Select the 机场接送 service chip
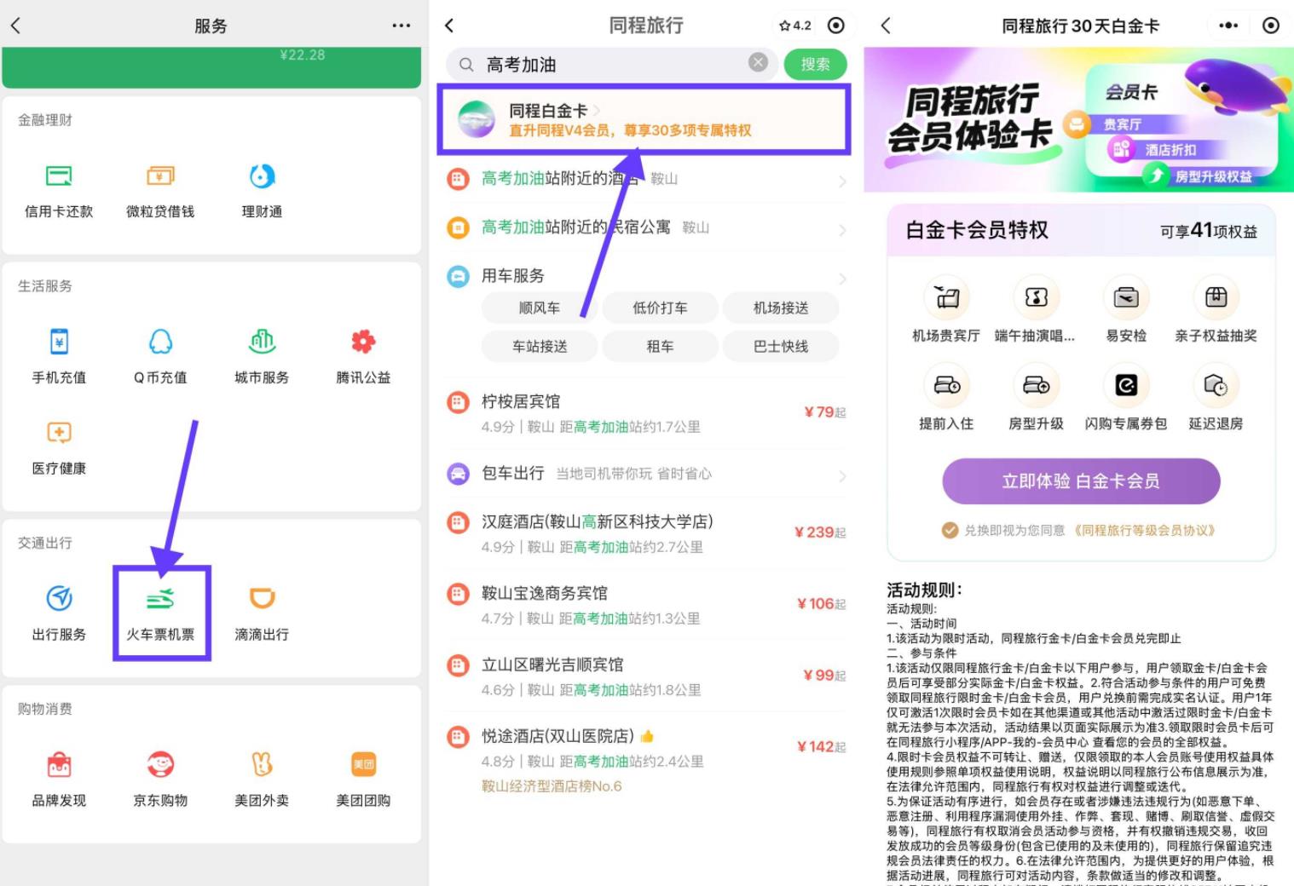Image resolution: width=1294 pixels, height=886 pixels. point(781,308)
